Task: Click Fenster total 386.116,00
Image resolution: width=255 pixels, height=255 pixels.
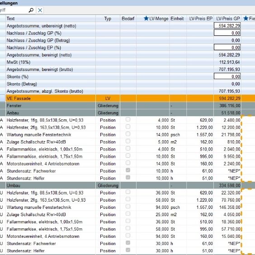Action: tap(230, 106)
